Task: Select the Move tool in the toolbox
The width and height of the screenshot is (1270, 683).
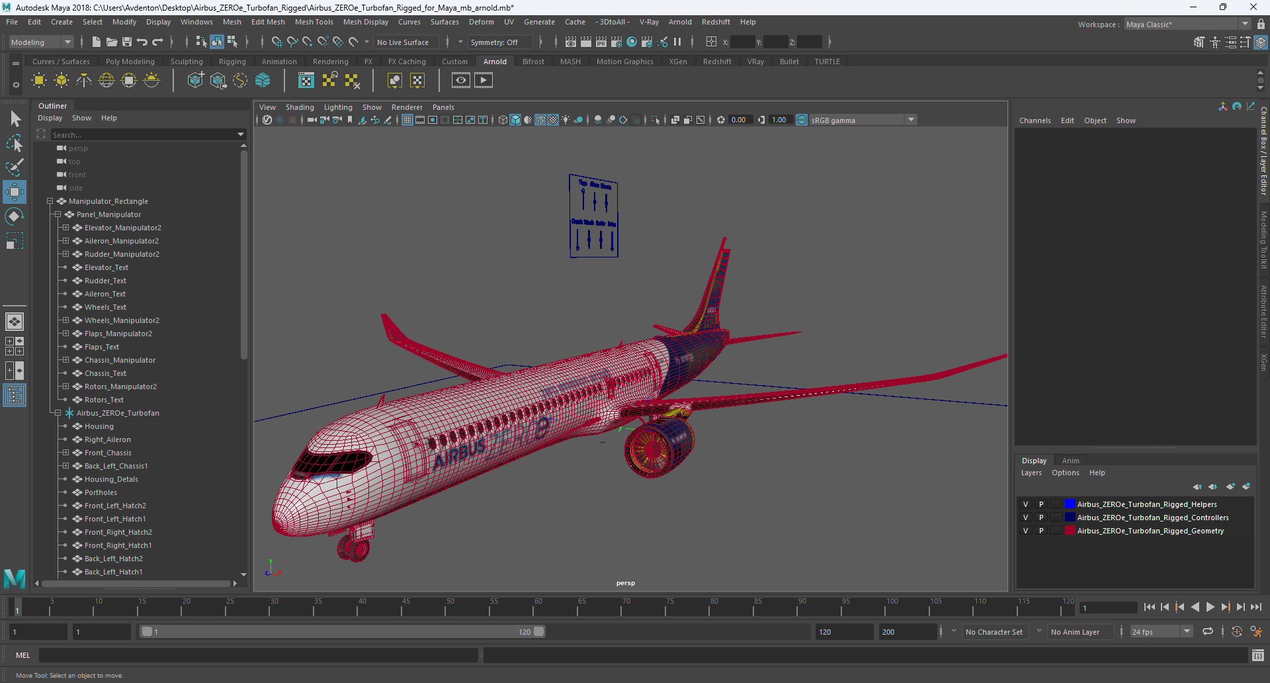Action: click(15, 192)
